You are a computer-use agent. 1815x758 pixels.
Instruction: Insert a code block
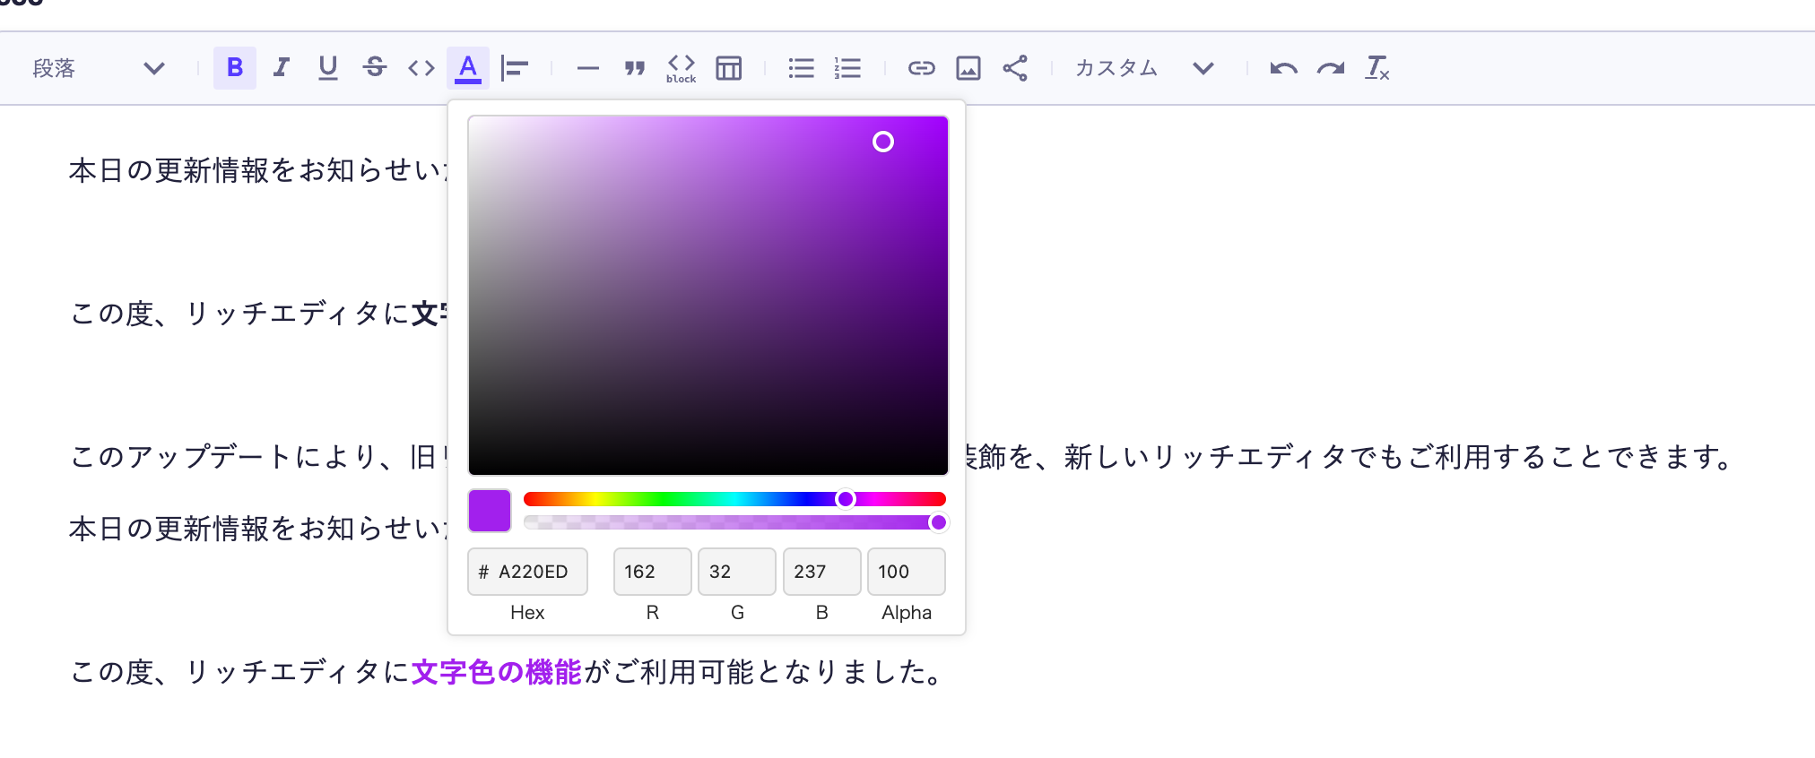pyautogui.click(x=682, y=68)
